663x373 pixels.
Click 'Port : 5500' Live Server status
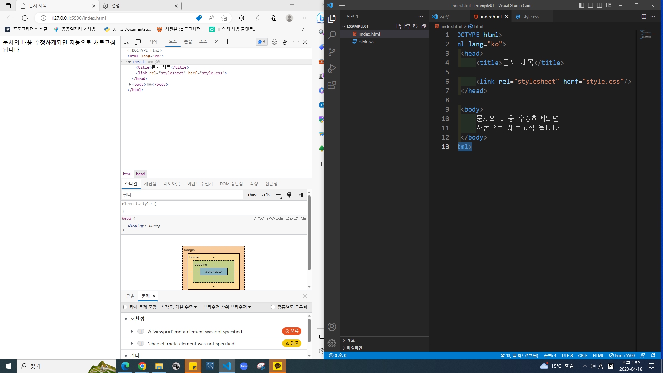pos(622,355)
